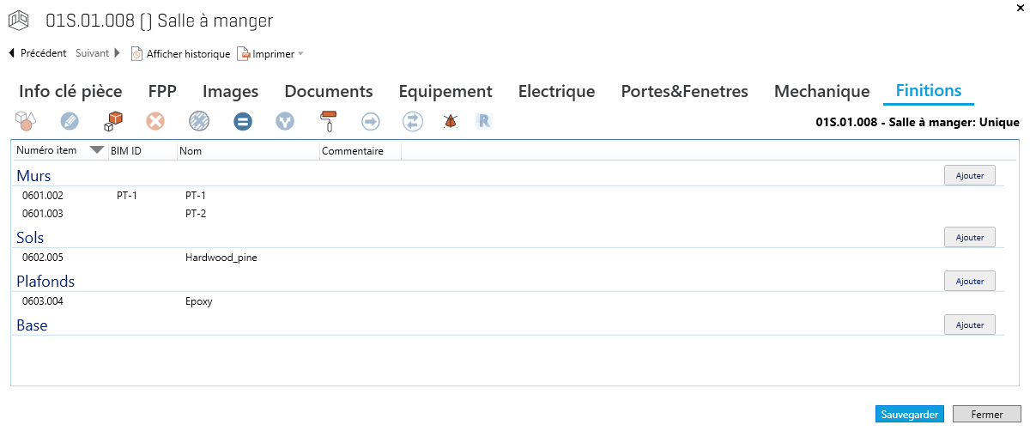Click the shapes icon at toolbar start

click(x=25, y=121)
